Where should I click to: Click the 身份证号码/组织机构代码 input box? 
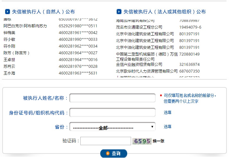click(x=112, y=112)
